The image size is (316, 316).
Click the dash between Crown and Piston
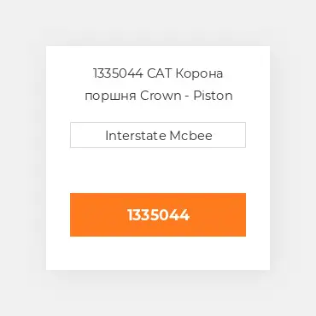(187, 97)
